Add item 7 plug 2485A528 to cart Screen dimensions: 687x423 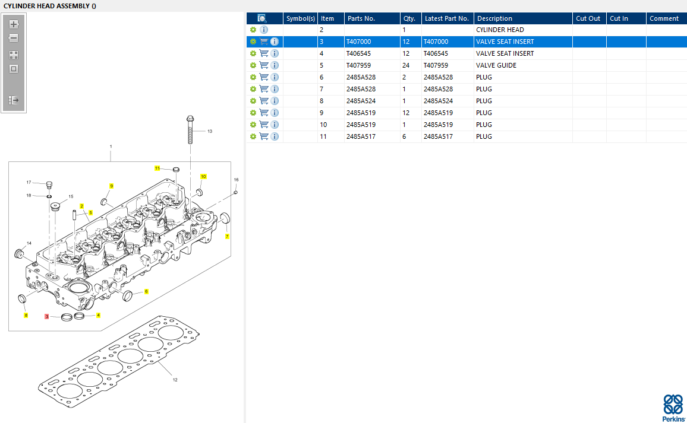[x=264, y=89]
